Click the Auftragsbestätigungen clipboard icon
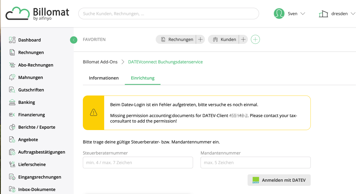The width and height of the screenshot is (356, 194). (x=12, y=152)
